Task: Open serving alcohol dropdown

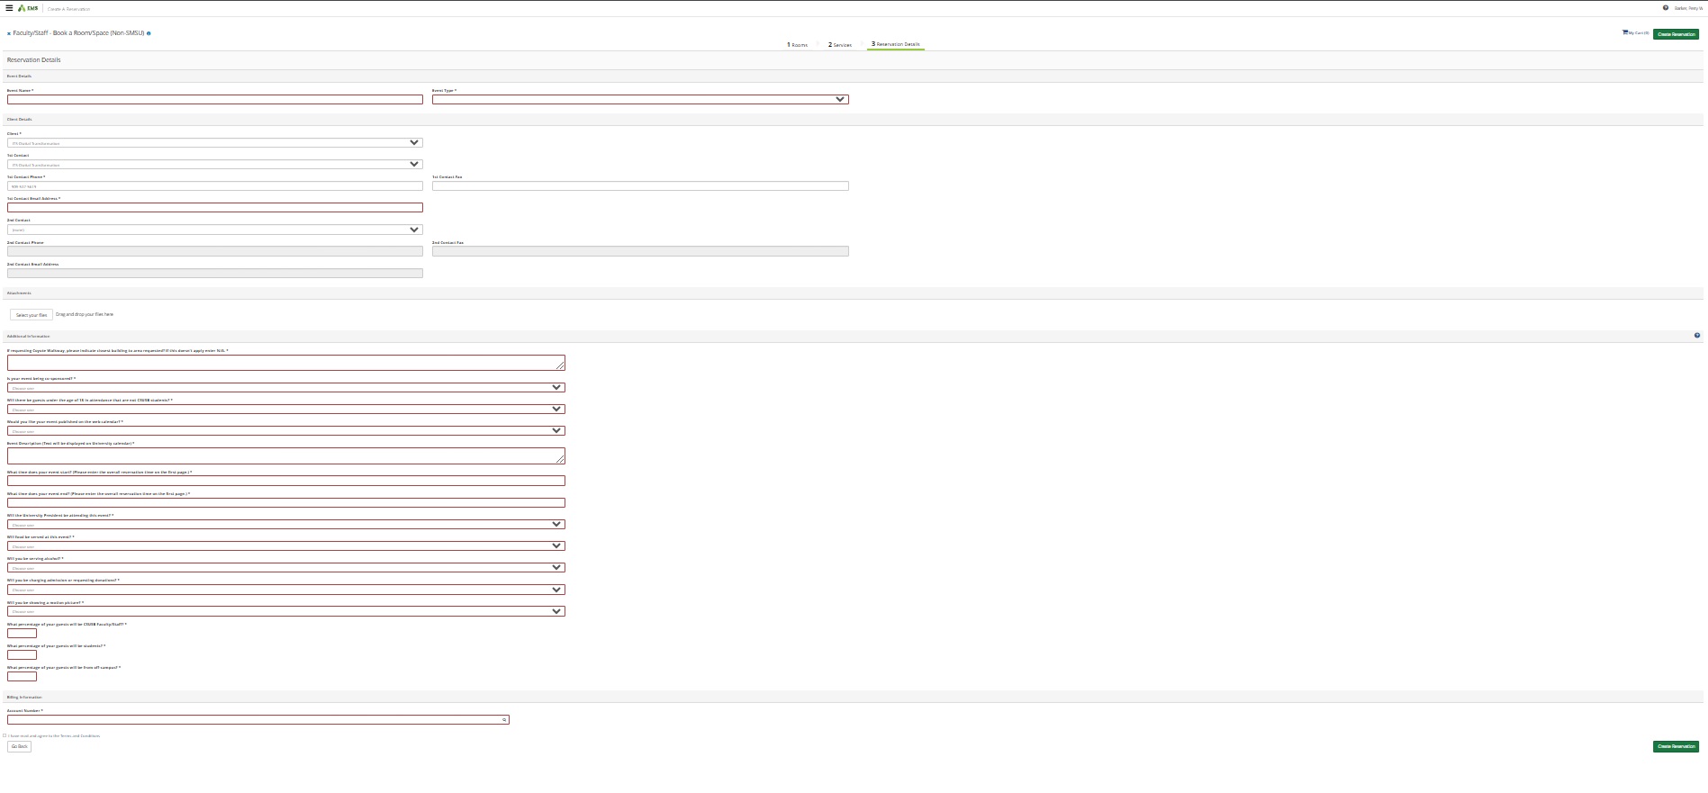Action: point(286,567)
